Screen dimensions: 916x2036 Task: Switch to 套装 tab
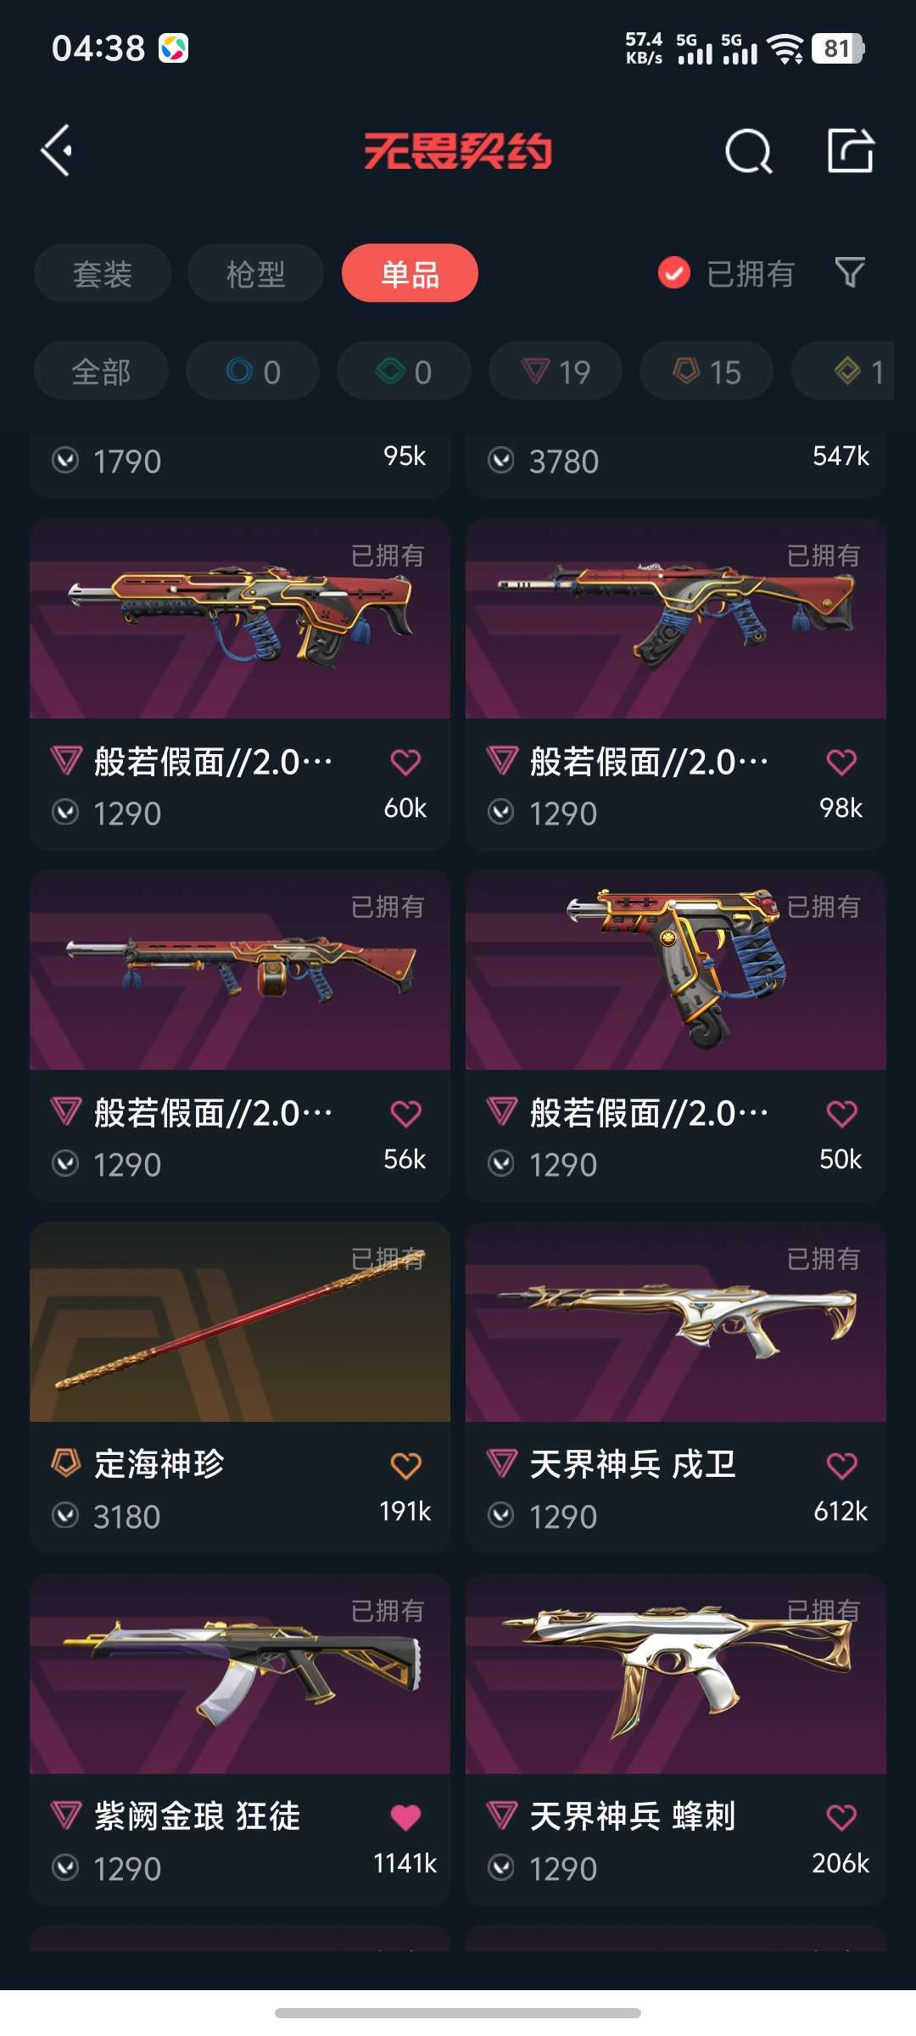103,273
